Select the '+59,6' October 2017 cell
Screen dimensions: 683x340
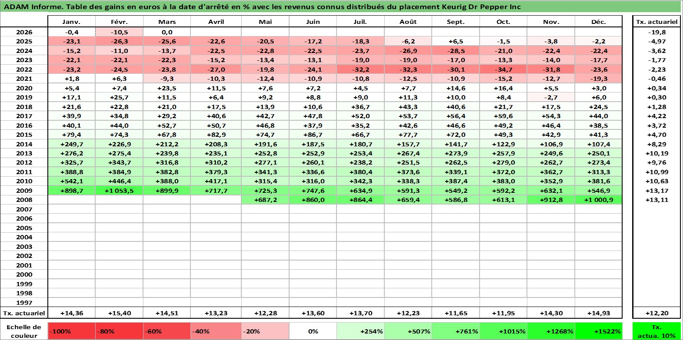(x=503, y=116)
